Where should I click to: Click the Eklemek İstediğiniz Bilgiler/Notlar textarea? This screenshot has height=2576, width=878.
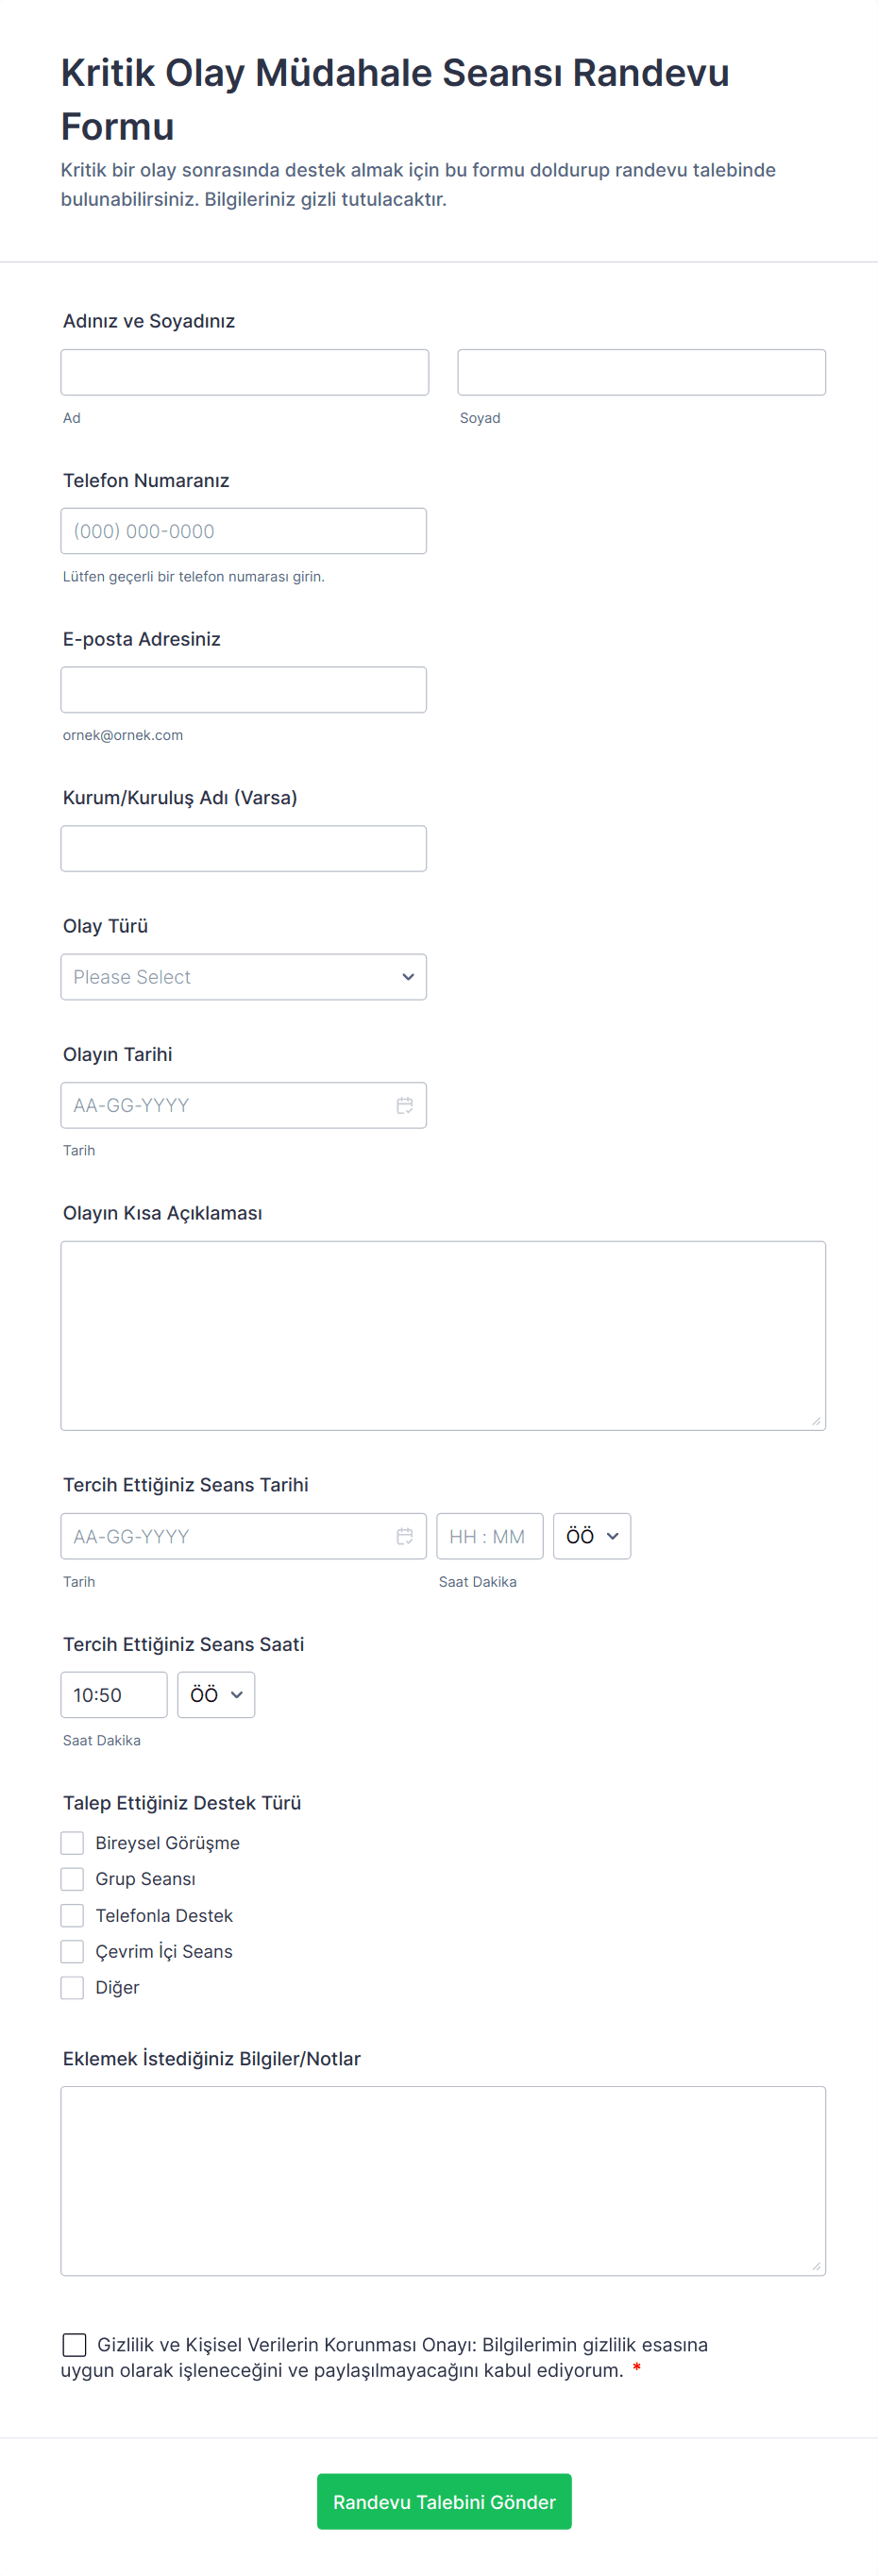443,2180
